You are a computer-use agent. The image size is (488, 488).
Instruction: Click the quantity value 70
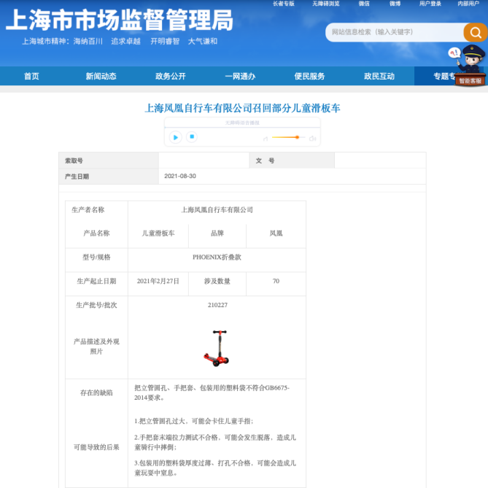click(x=276, y=281)
